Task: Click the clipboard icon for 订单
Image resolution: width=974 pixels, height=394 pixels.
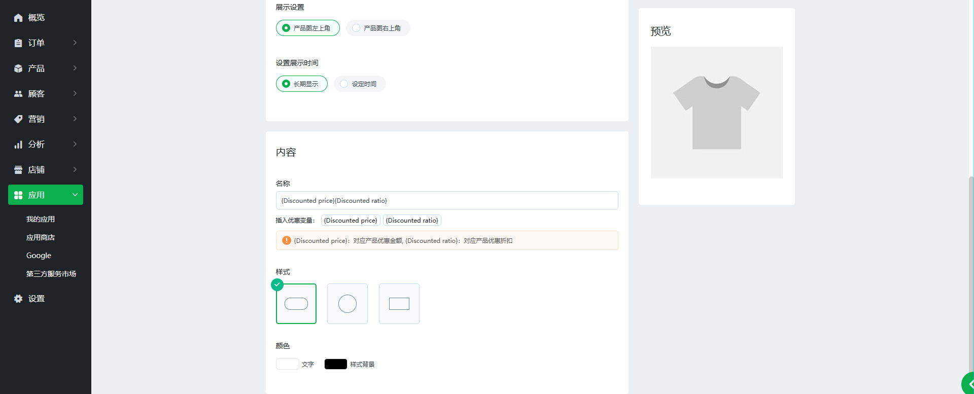Action: [18, 43]
